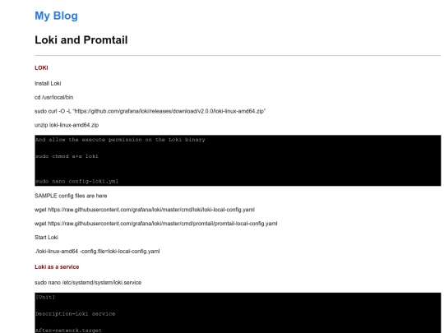
Task: Click the wget loki-local-config.yaml URL line
Action: (x=145, y=210)
